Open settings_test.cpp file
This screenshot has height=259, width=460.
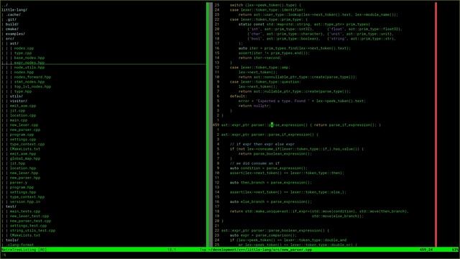28,226
